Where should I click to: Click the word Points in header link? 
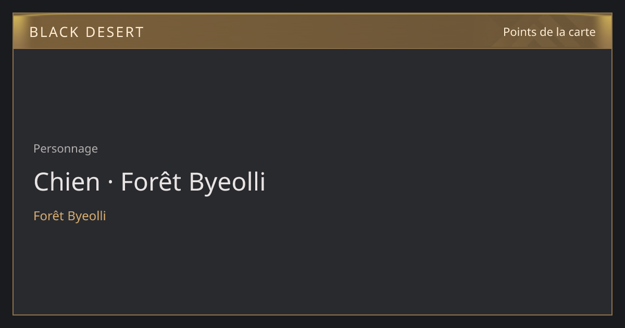[x=520, y=32]
